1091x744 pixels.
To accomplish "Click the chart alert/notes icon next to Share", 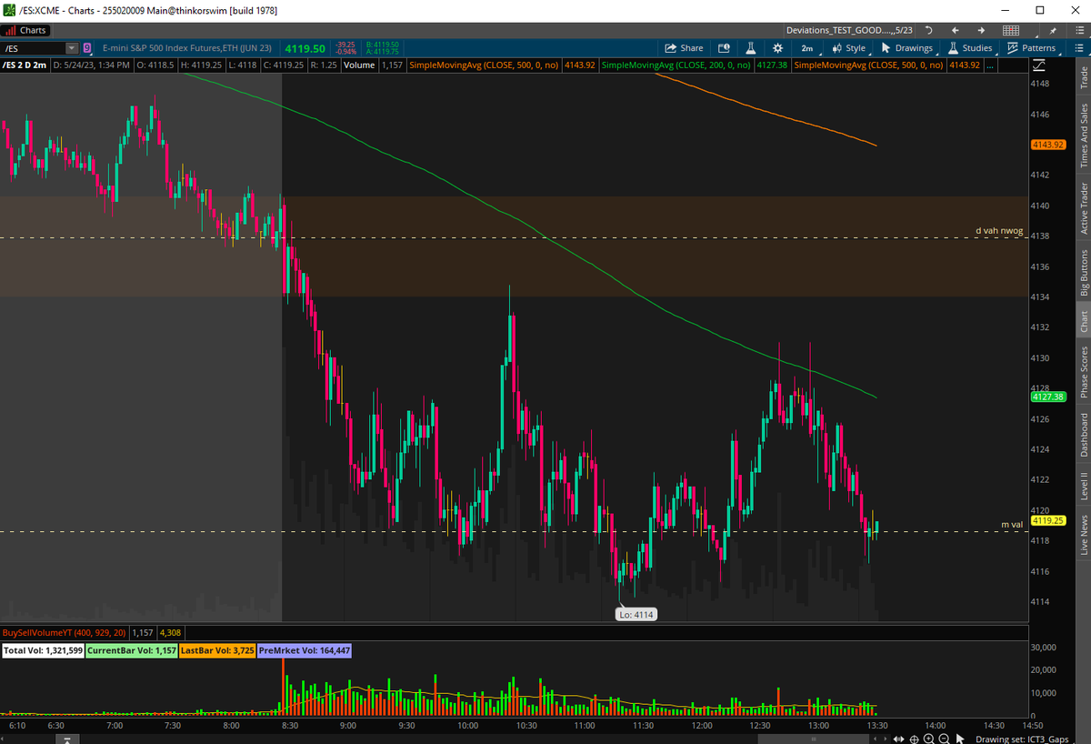I will coord(725,48).
